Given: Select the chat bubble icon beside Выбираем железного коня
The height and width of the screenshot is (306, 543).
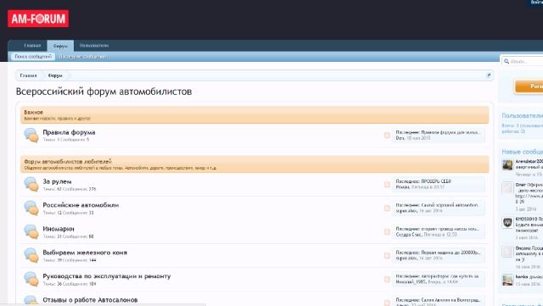Looking at the screenshot, I should click(x=31, y=255).
